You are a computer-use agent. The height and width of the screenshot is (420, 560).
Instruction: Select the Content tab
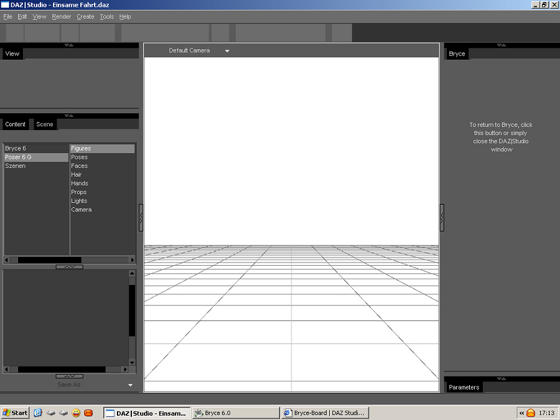click(x=15, y=124)
